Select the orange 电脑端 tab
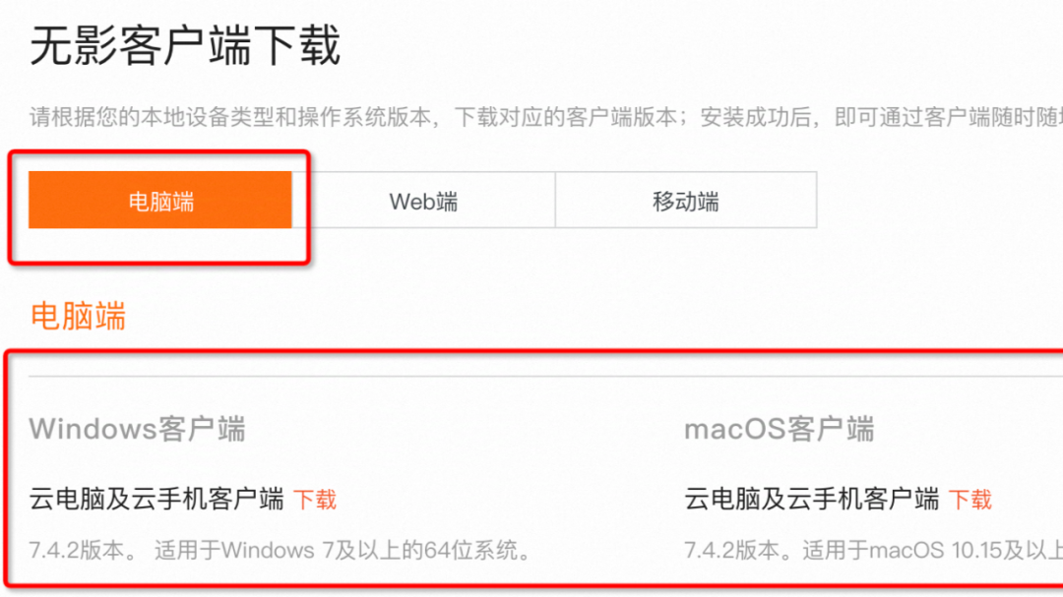The image size is (1063, 597). (x=160, y=200)
